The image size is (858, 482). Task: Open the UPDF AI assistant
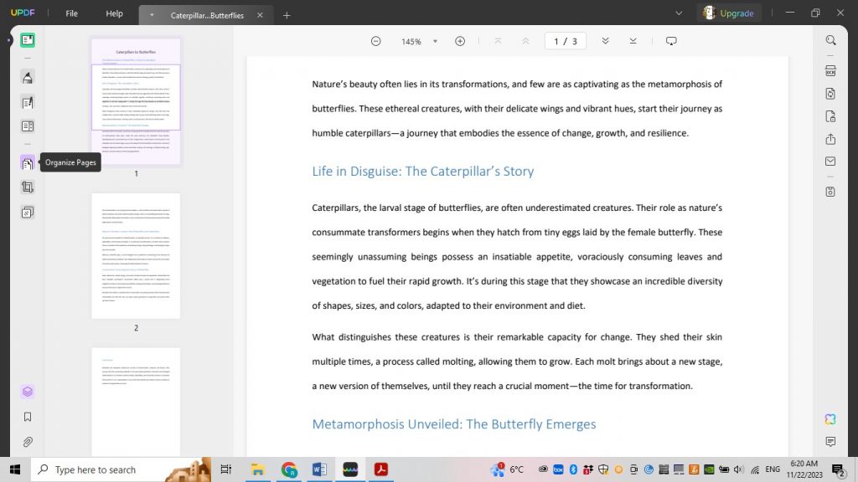click(x=830, y=419)
